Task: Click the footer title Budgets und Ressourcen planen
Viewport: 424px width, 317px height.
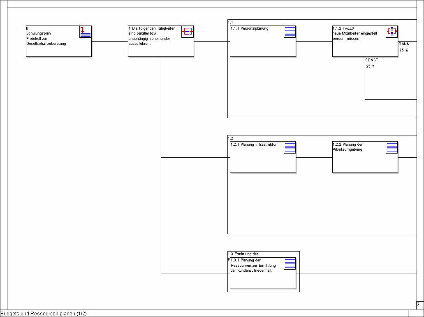Action: tap(44, 314)
